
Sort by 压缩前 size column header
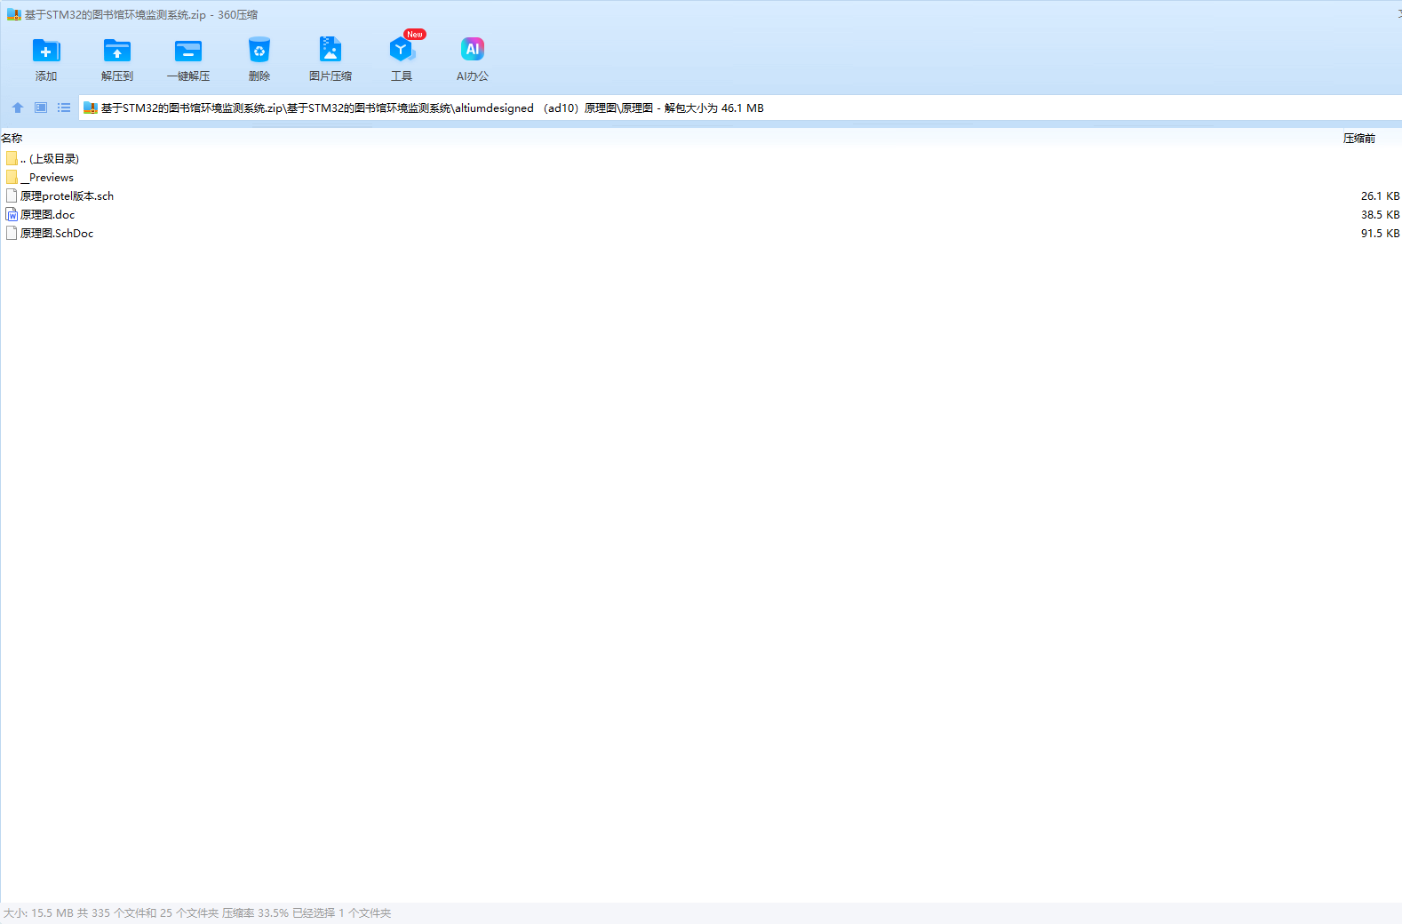click(x=1358, y=139)
